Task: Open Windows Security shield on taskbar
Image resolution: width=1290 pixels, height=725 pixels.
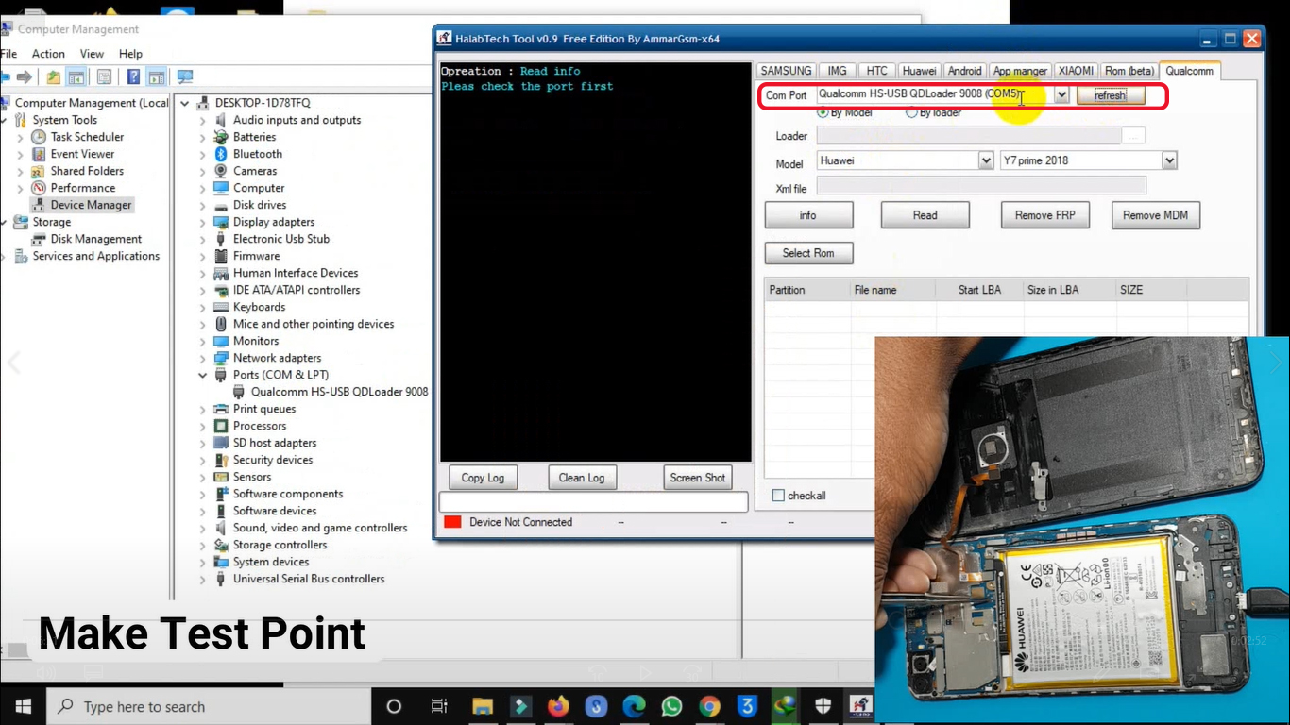Action: [823, 706]
